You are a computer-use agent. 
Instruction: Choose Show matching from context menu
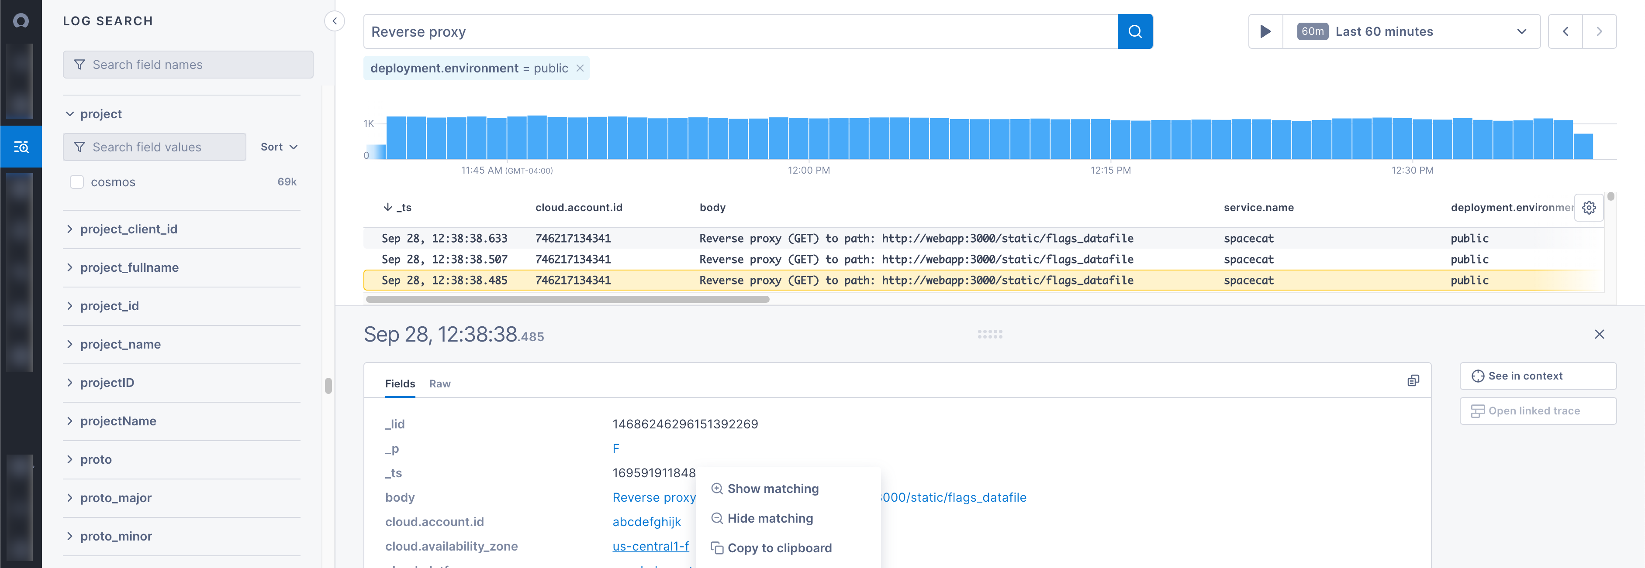tap(772, 489)
